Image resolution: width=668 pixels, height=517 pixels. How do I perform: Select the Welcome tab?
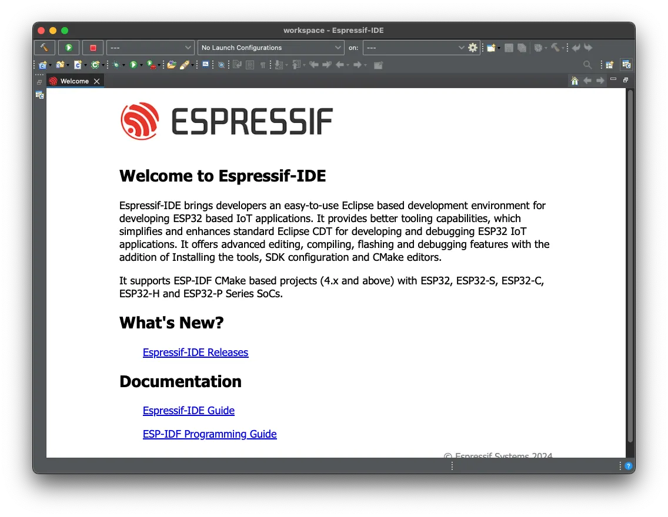point(74,81)
